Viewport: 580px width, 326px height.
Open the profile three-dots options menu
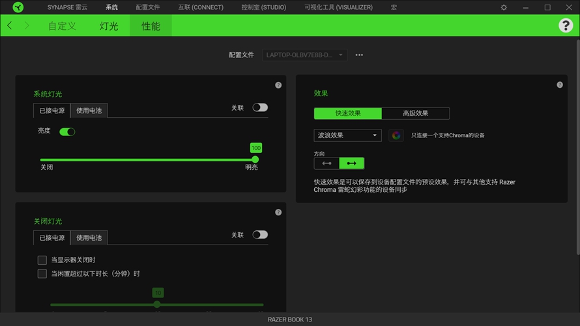tap(359, 55)
